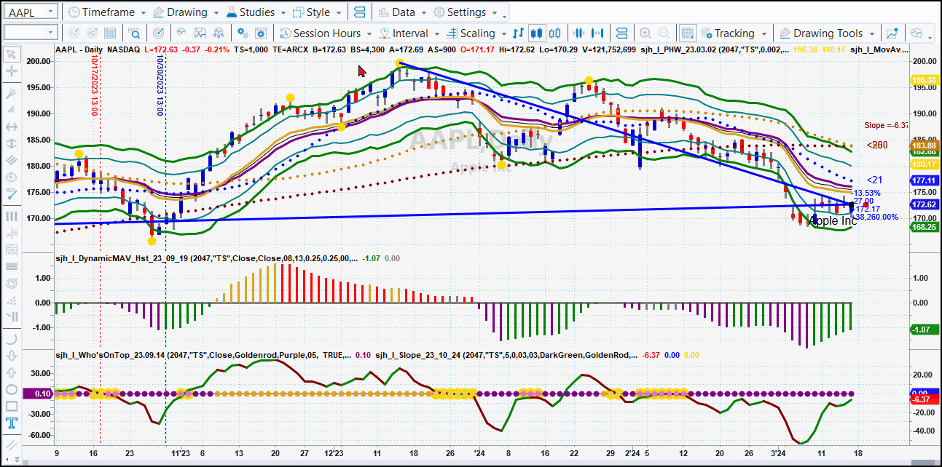Image resolution: width=942 pixels, height=467 pixels.
Task: Select the down arrow drawing tool
Action: click(12, 356)
